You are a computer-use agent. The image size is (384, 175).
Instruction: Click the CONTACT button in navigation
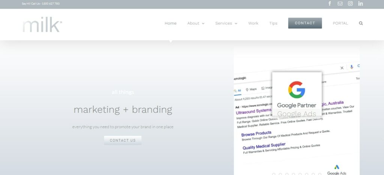305,23
